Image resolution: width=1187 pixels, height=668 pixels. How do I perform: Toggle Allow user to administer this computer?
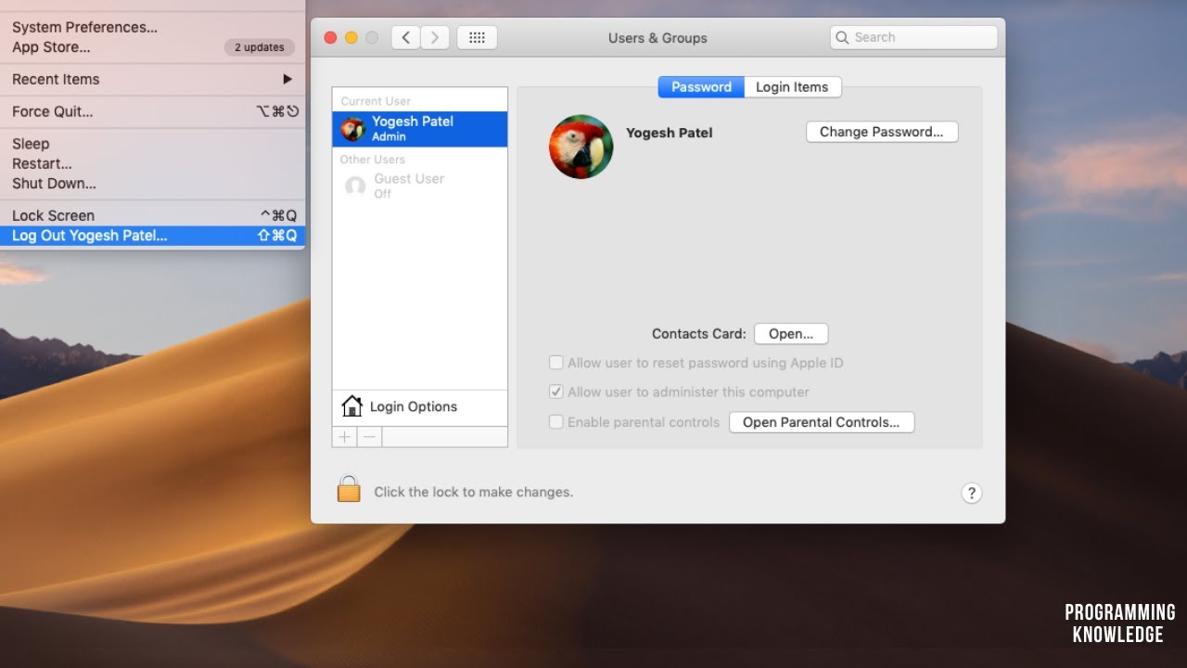coord(556,392)
